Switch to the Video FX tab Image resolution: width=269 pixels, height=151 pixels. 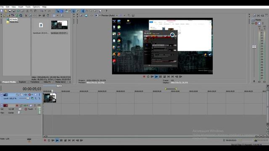click(x=47, y=82)
